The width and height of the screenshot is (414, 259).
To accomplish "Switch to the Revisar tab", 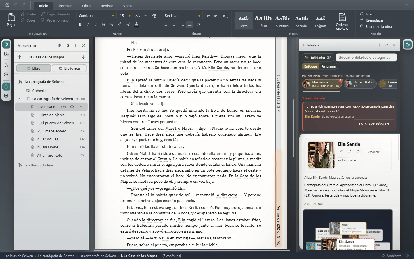I will point(107,6).
